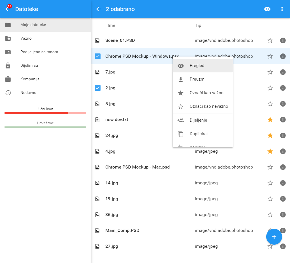Choose Preuzmi from context menu
Image resolution: width=290 pixels, height=263 pixels.
click(x=203, y=79)
